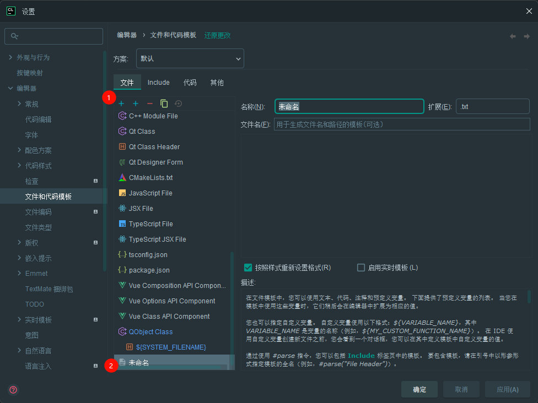Click the 取消 button
This screenshot has height=403, width=538.
tap(461, 389)
